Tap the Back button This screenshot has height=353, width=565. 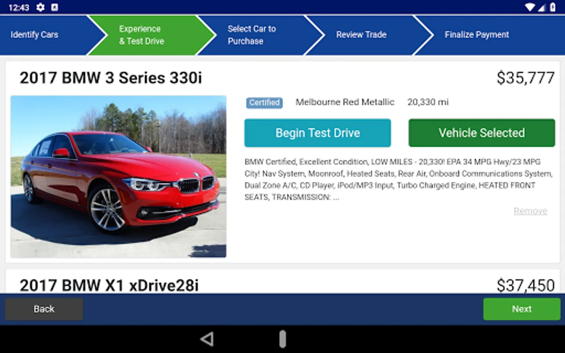[44, 309]
